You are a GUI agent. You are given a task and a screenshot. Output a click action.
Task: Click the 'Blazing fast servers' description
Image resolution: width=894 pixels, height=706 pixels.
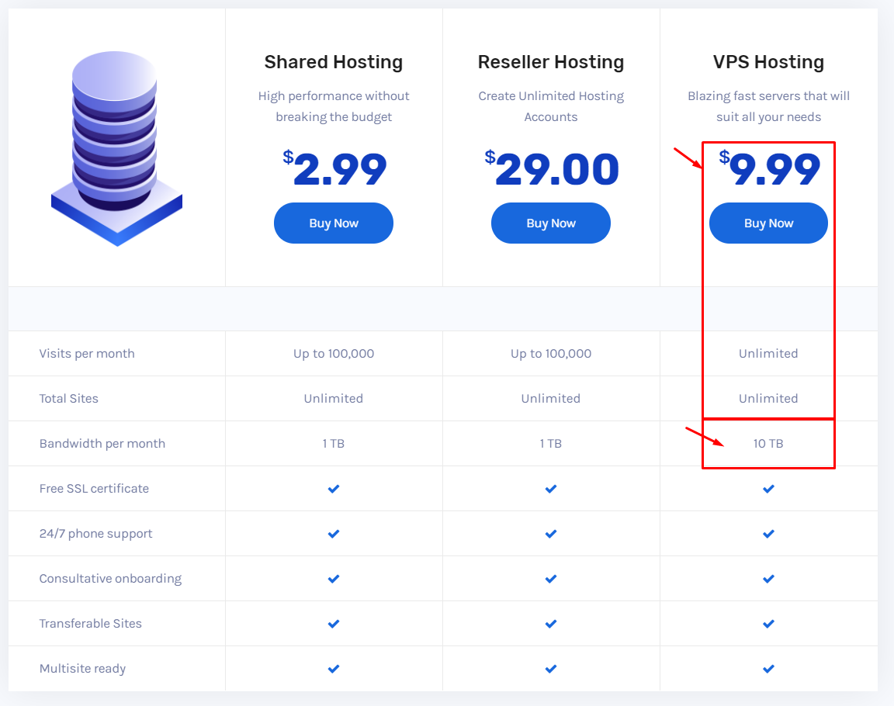pos(768,106)
